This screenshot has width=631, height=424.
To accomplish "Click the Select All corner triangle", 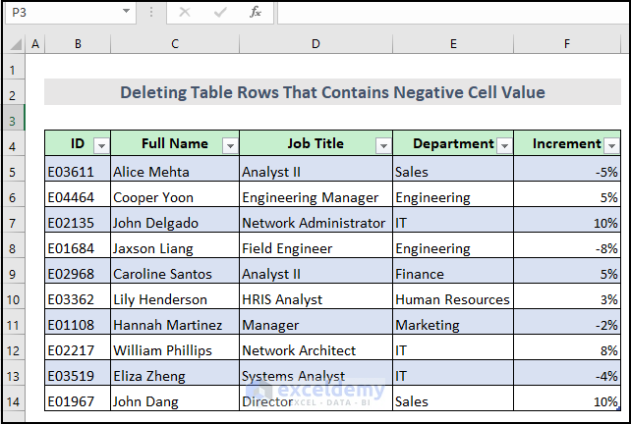I will (13, 44).
